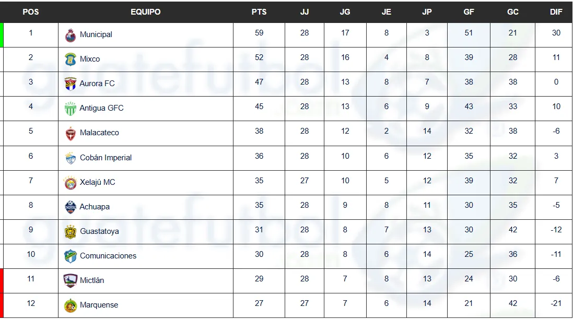Click the Achuapa team crest icon
Image resolution: width=573 pixels, height=319 pixels.
click(x=71, y=207)
